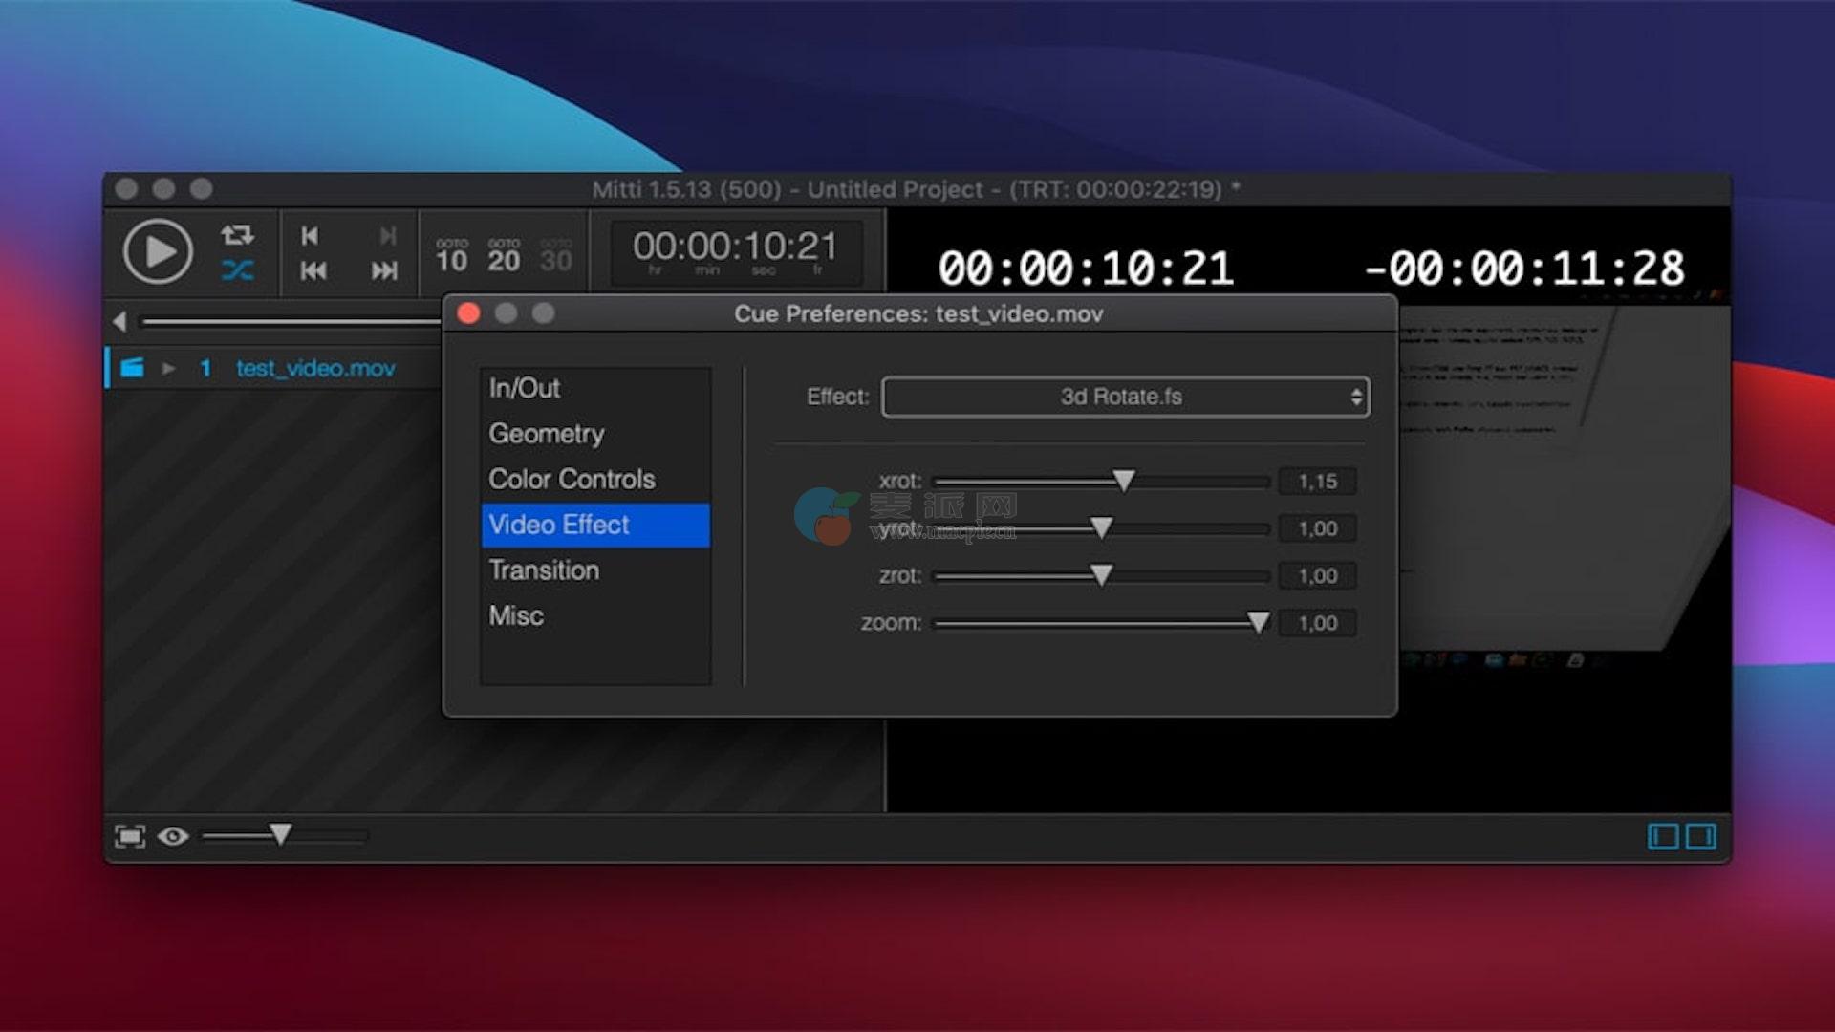Open the Color Controls section

(x=595, y=479)
